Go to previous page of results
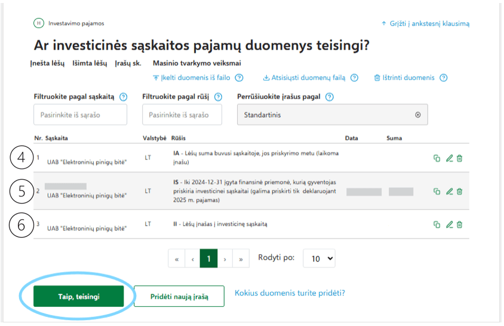The image size is (504, 326). click(x=192, y=258)
